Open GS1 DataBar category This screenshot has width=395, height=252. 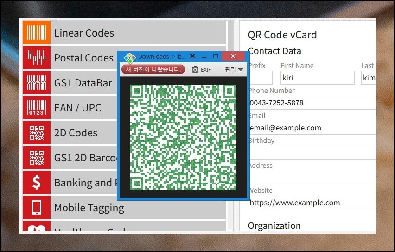pyautogui.click(x=83, y=83)
